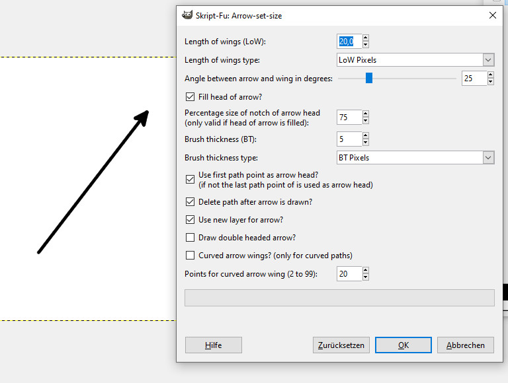Viewport: 508px width, 383px height.
Task: Increase the Length of wings value
Action: pyautogui.click(x=366, y=38)
